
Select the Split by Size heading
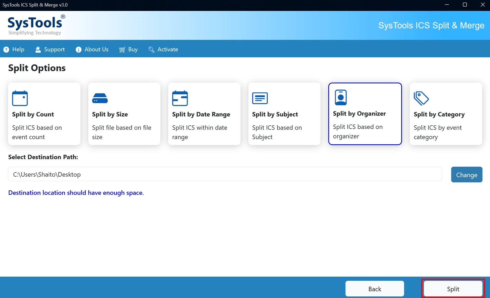point(110,114)
